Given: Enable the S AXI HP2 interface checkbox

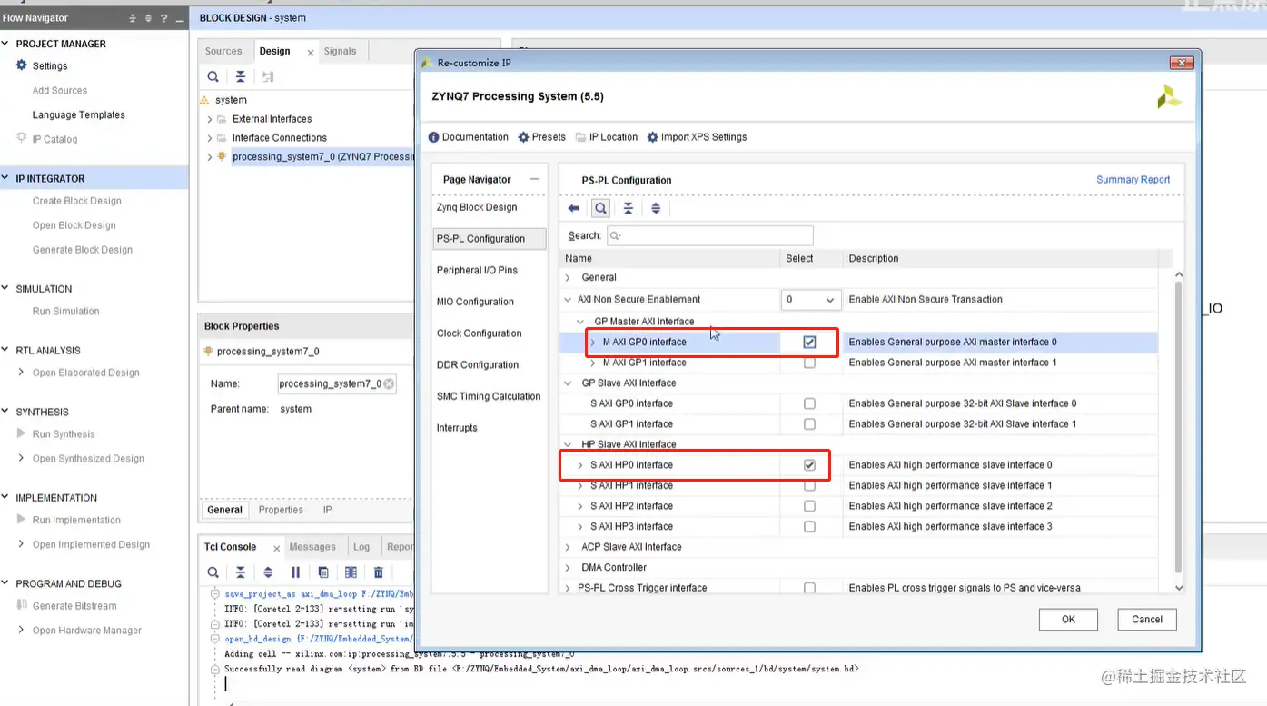Looking at the screenshot, I should (x=809, y=506).
